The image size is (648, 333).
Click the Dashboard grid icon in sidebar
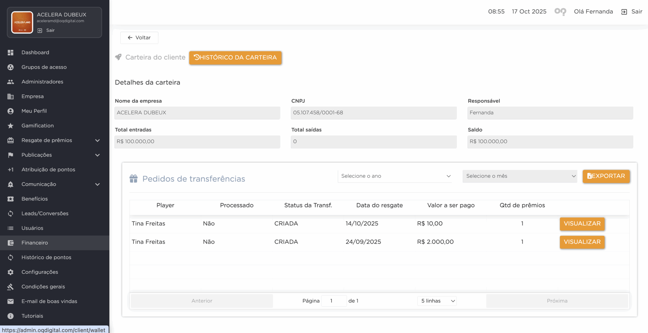click(10, 52)
